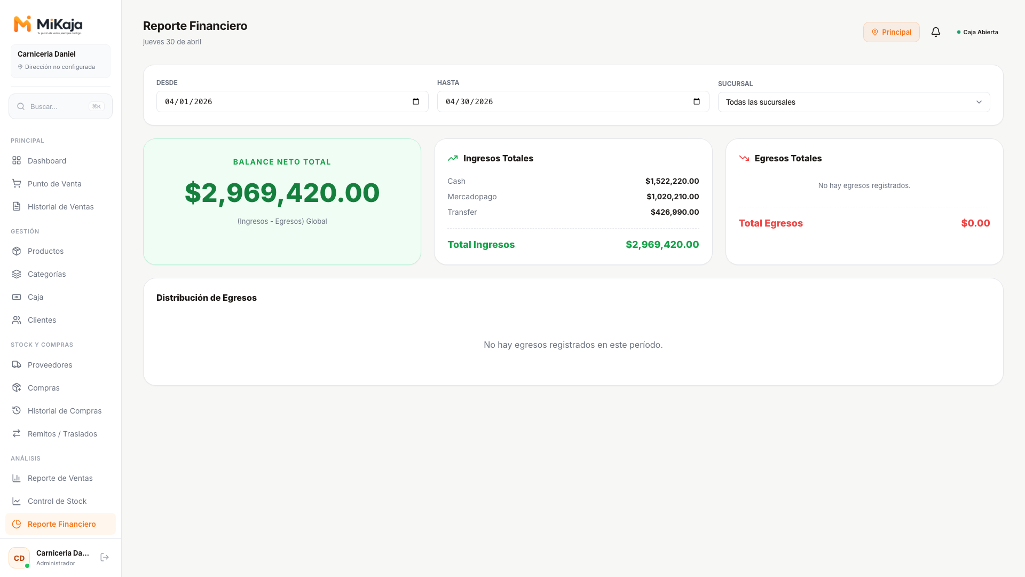Click the 'jueves 30 de abril' date text
Image resolution: width=1025 pixels, height=577 pixels.
coord(172,42)
